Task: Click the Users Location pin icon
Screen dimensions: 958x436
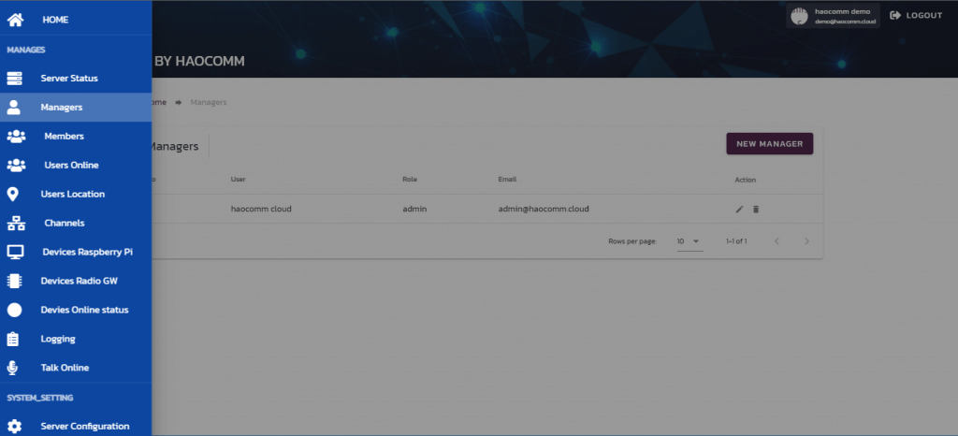Action: [x=12, y=195]
